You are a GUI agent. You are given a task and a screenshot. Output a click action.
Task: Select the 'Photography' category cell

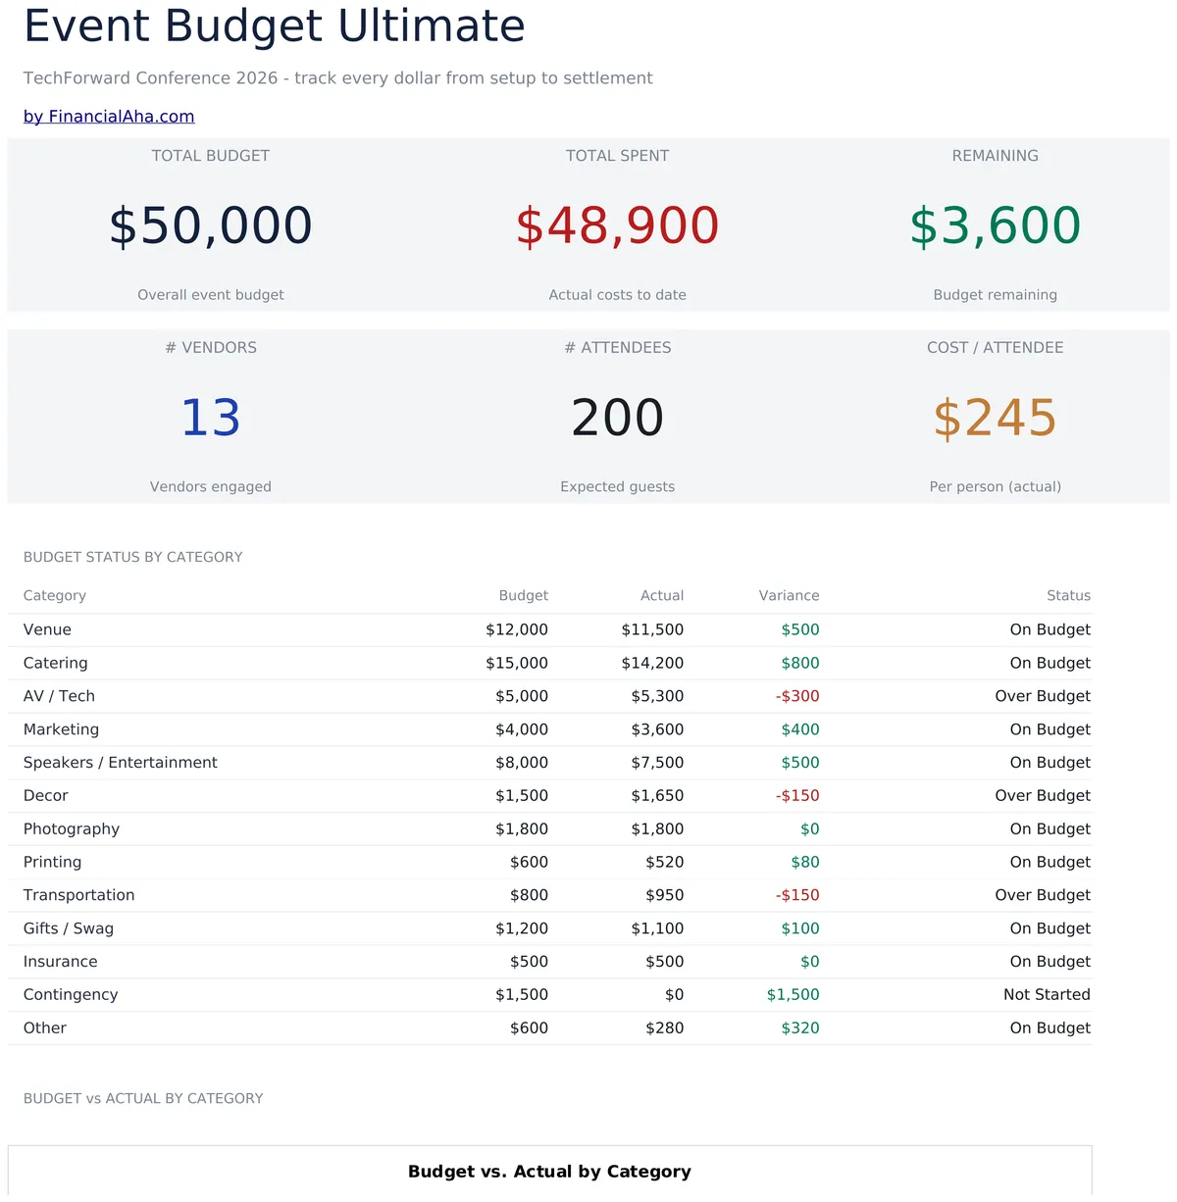(x=72, y=829)
